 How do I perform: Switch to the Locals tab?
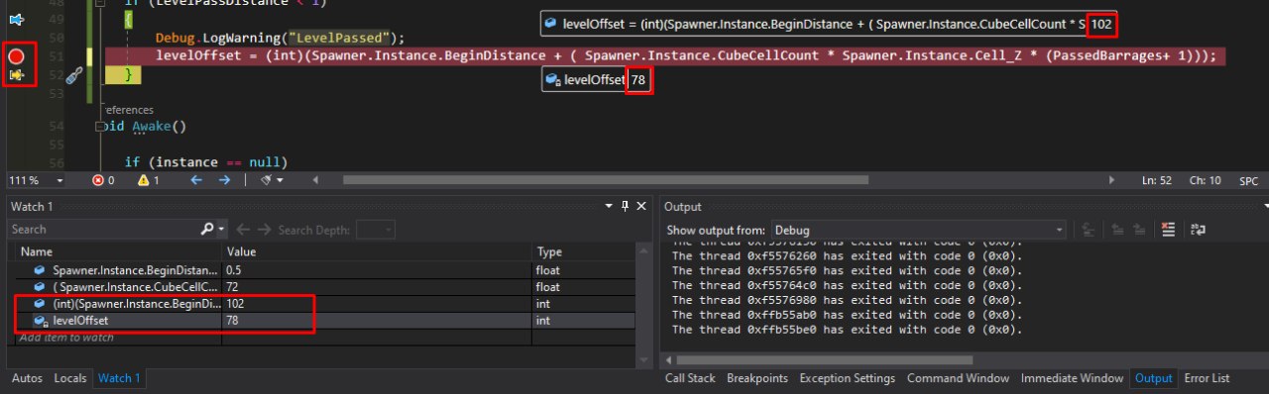pyautogui.click(x=70, y=378)
